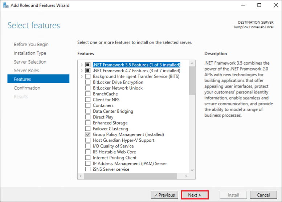Click horizontal scrollbar left arrow
282x202 pixels.
point(81,176)
